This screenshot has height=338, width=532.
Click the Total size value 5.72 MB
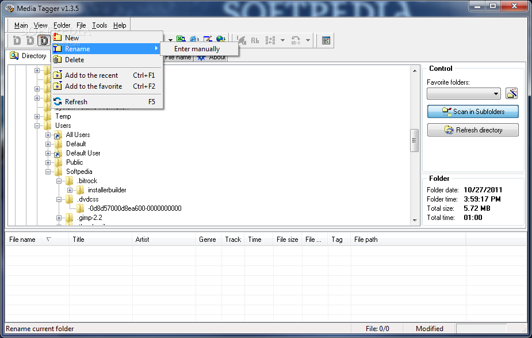point(477,208)
